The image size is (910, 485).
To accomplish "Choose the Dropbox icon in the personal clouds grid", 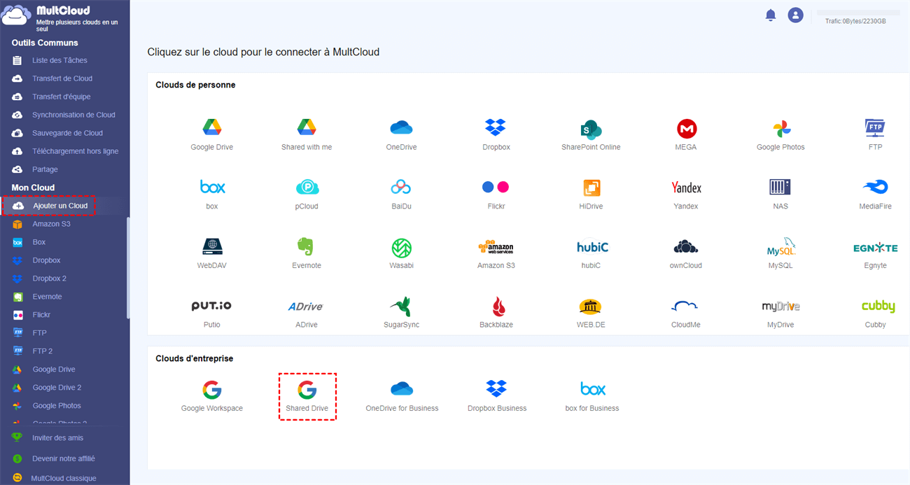I will click(x=496, y=127).
